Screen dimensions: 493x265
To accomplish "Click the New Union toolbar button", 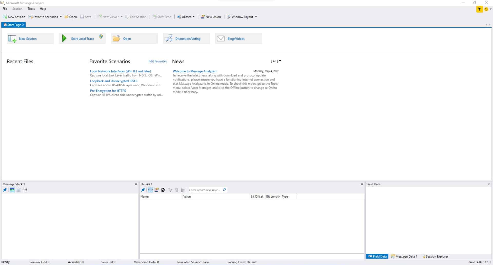I will tap(211, 17).
